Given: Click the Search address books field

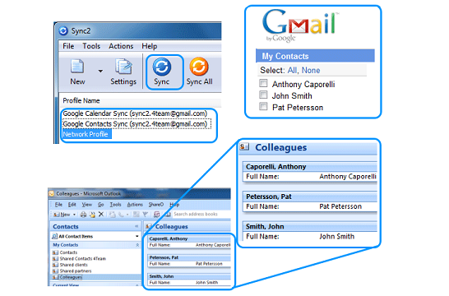Looking at the screenshot, I should (201, 214).
